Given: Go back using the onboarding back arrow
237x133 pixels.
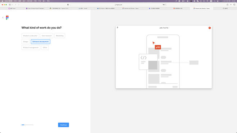Looking at the screenshot, I should (x=3, y=18).
